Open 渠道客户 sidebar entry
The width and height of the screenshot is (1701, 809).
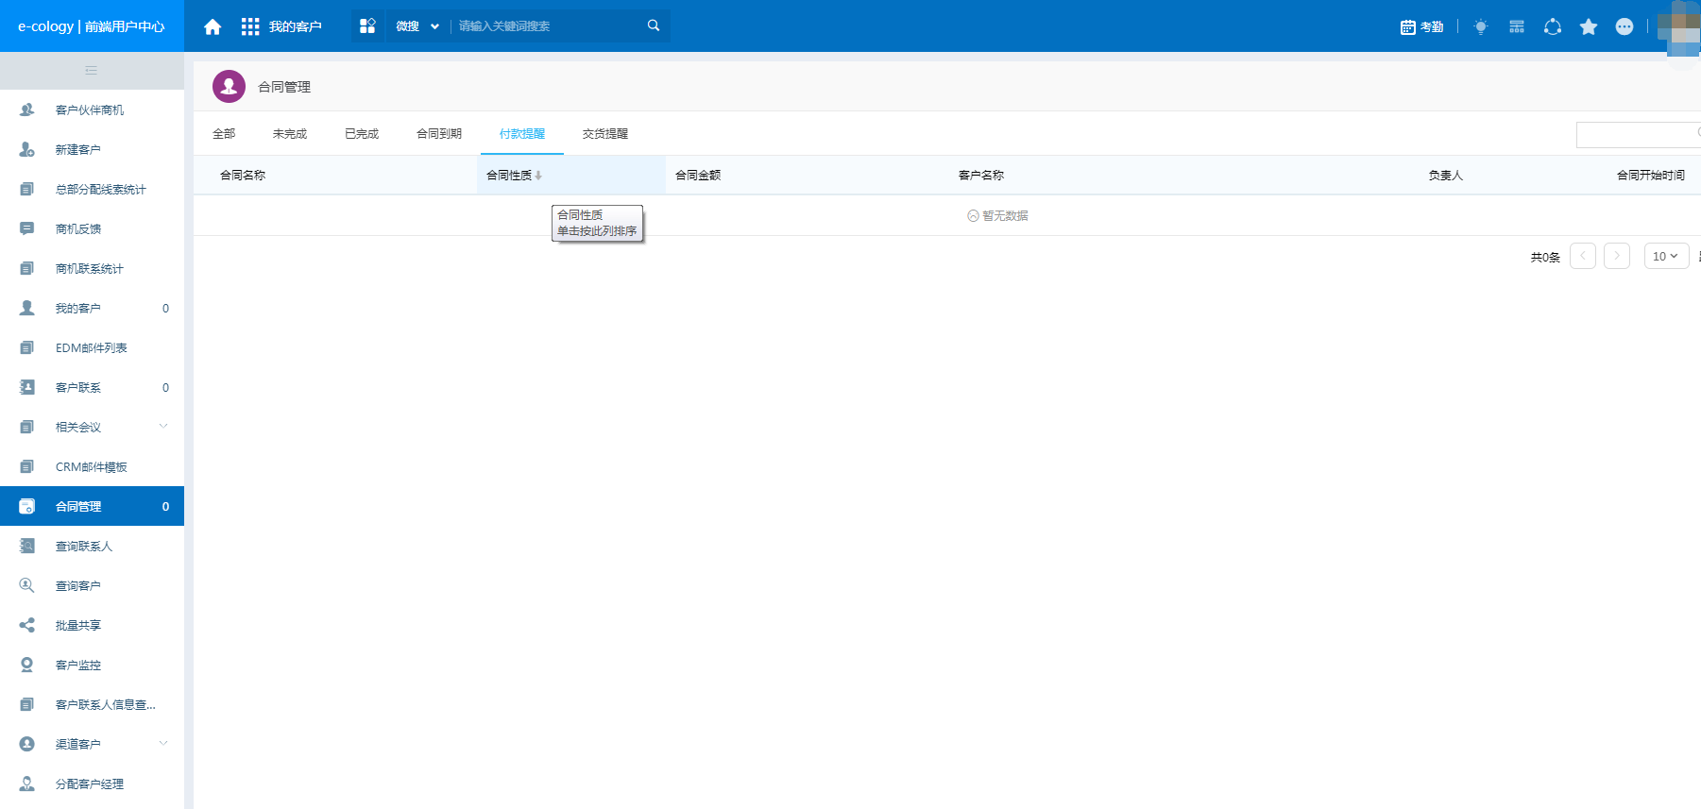click(92, 745)
